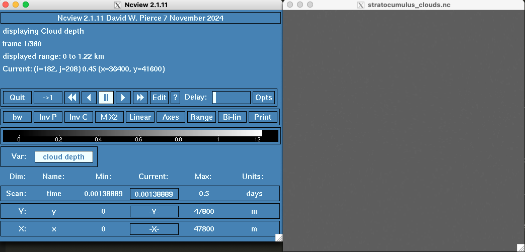
Task: Cycle the Linear transform button
Action: pos(140,117)
